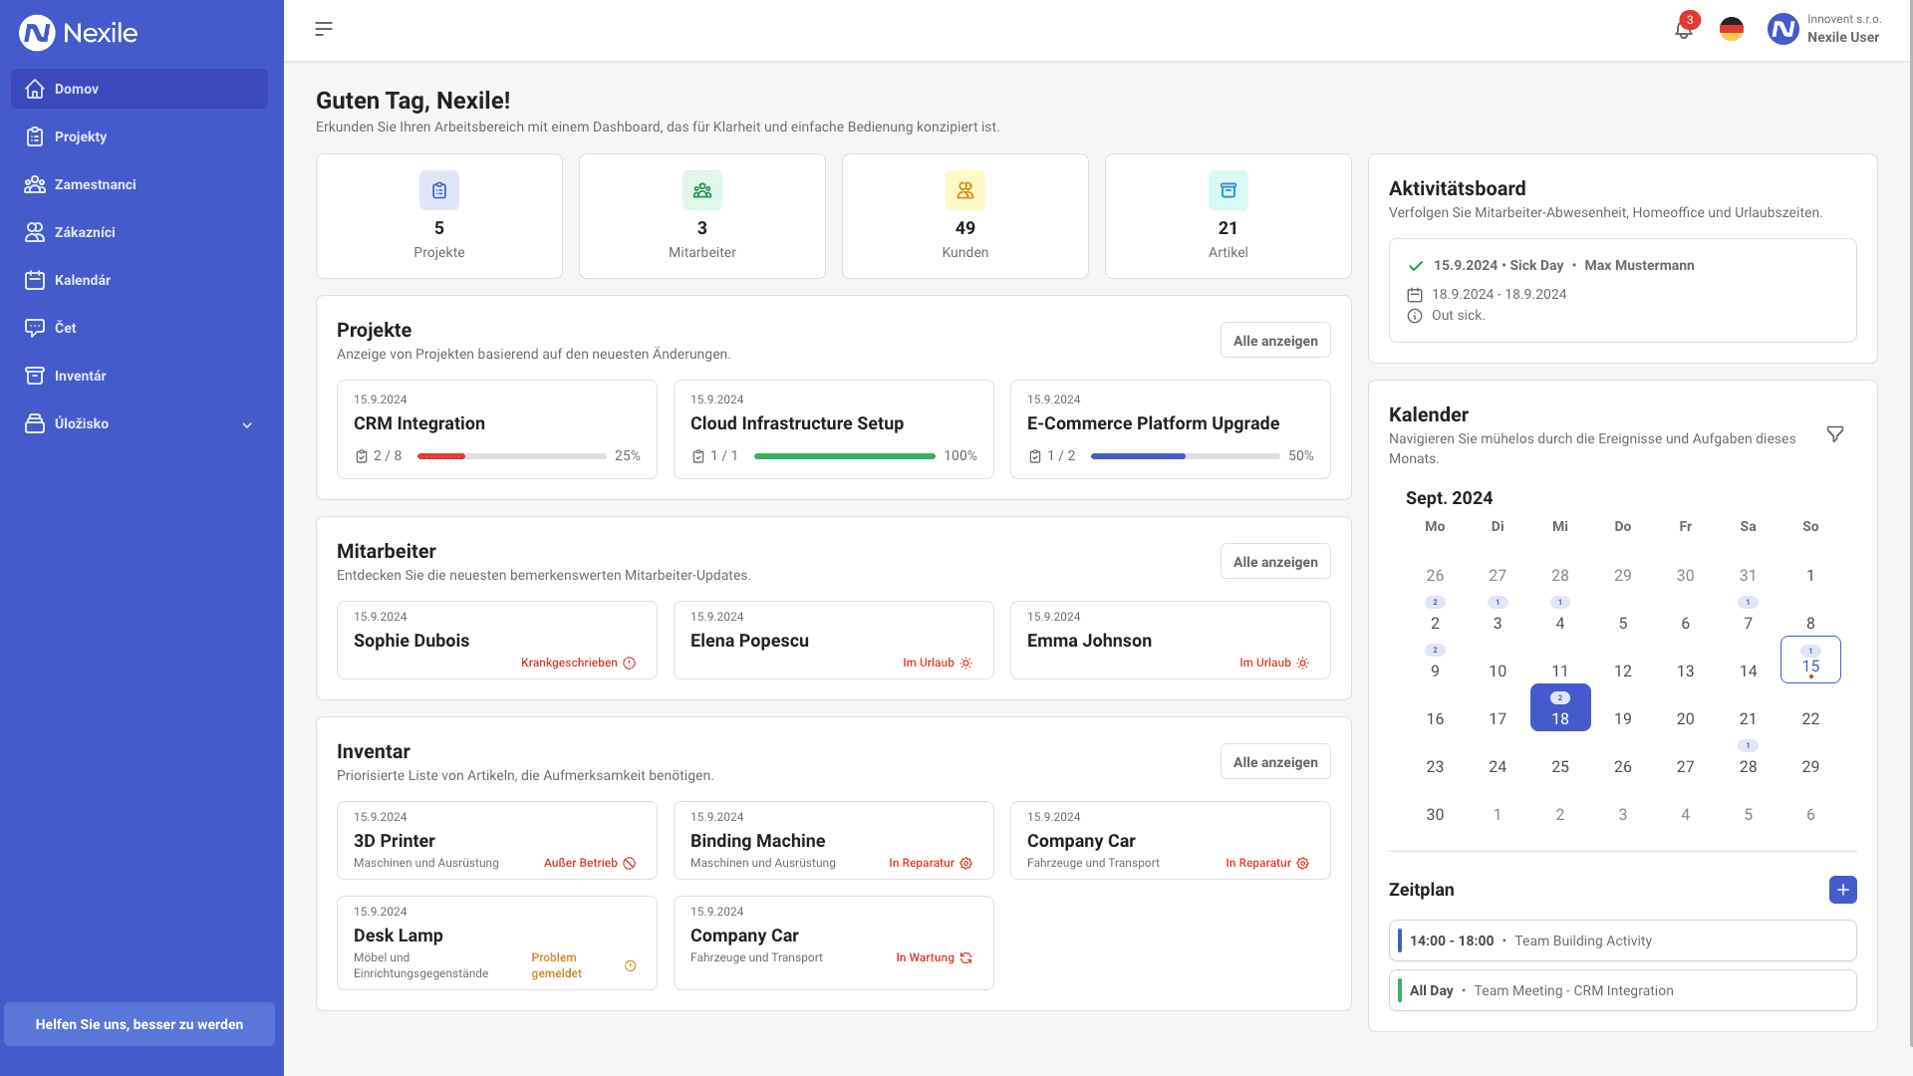Open Zamestnanci in the sidebar
Viewport: 1913px width, 1076px height.
pyautogui.click(x=139, y=184)
